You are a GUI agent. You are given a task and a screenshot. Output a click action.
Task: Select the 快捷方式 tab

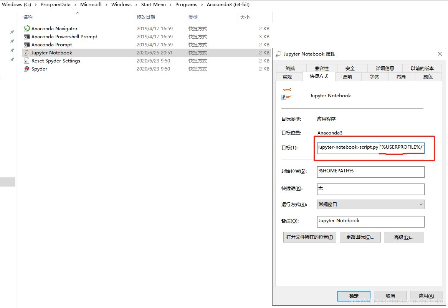319,76
